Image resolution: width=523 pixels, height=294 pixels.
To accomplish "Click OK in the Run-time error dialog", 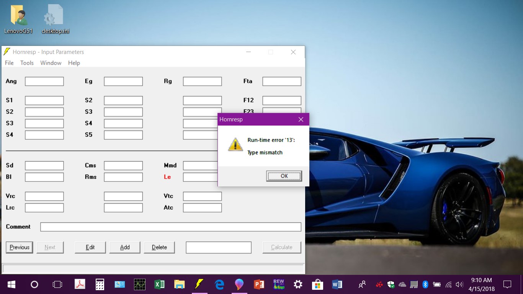I will pos(284,176).
